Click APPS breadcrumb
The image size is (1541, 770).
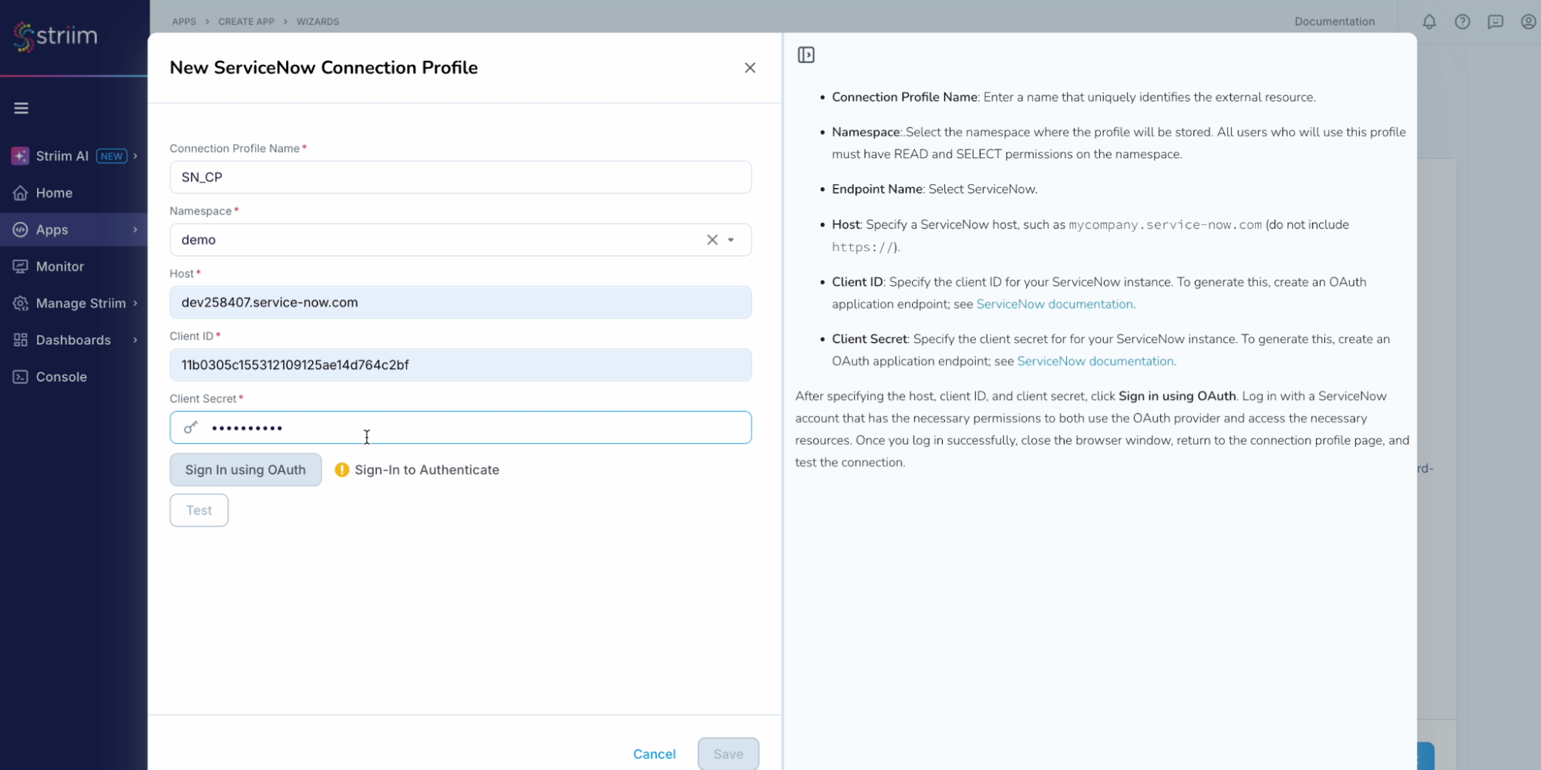(x=183, y=22)
